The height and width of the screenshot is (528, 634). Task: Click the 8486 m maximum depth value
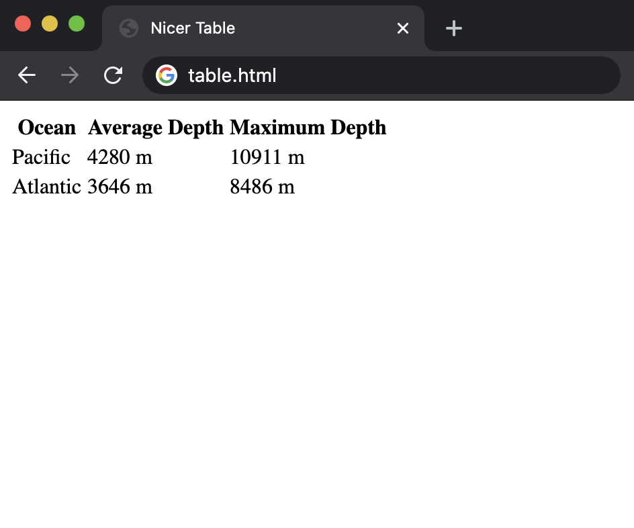point(262,187)
